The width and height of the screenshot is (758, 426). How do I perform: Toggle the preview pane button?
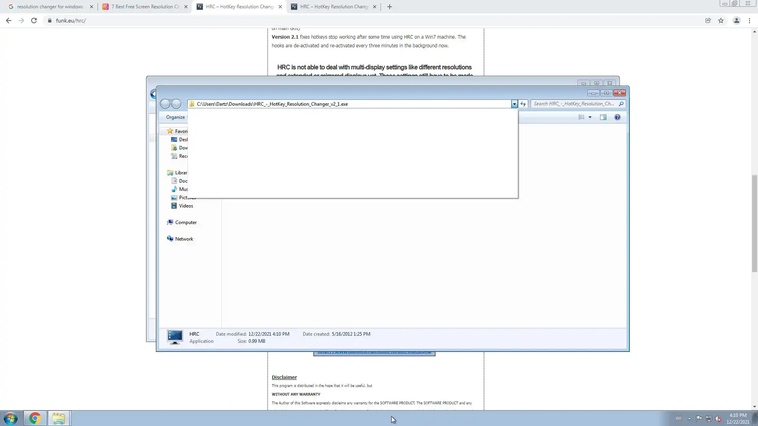point(603,117)
